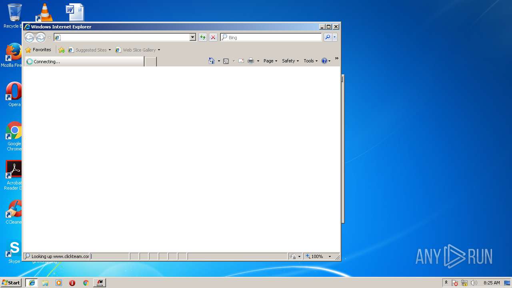The height and width of the screenshot is (288, 512).
Task: Open the Chrome taskbar icon
Action: 86,283
